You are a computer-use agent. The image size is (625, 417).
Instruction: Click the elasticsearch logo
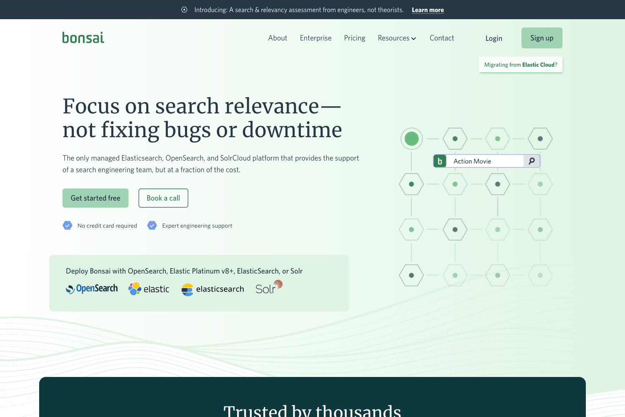[213, 289]
